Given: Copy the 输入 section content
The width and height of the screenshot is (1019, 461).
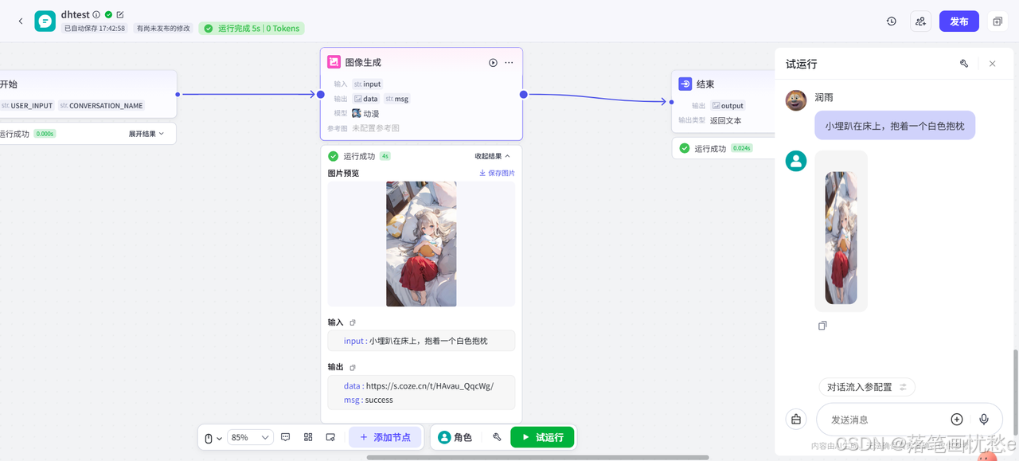Looking at the screenshot, I should [353, 322].
